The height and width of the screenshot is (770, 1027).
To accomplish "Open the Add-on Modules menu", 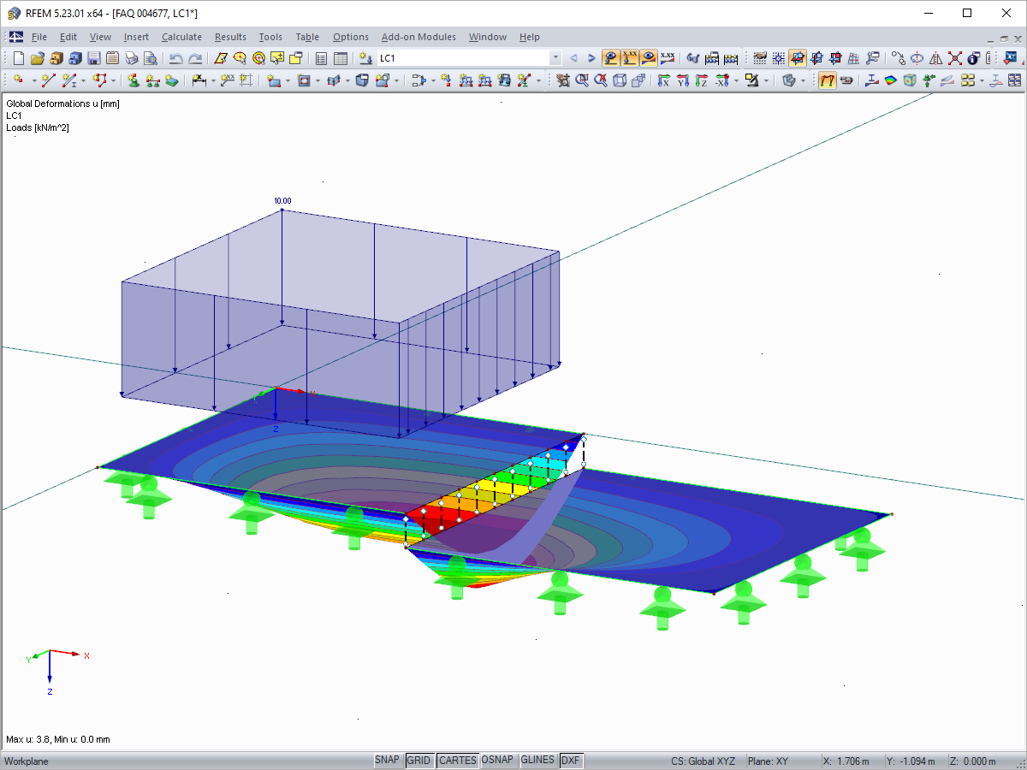I will (419, 37).
